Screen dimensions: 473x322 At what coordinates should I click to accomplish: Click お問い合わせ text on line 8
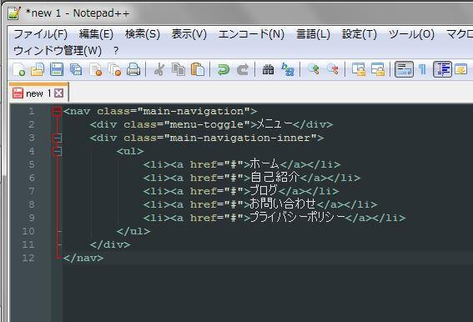coord(283,204)
